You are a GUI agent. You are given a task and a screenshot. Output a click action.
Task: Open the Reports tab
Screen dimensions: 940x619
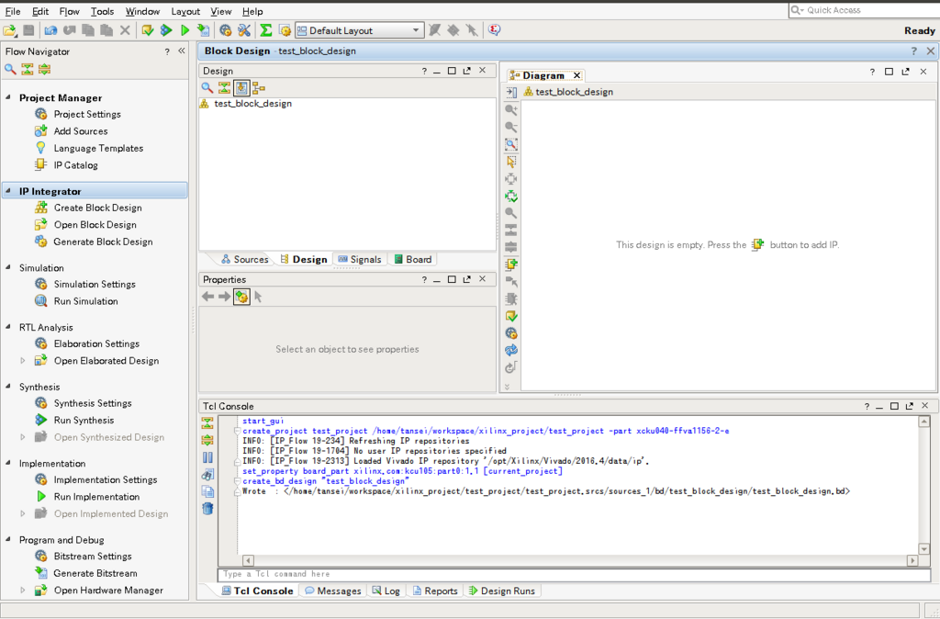(434, 591)
